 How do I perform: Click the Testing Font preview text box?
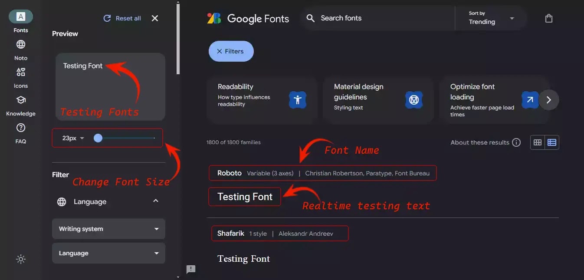click(110, 87)
